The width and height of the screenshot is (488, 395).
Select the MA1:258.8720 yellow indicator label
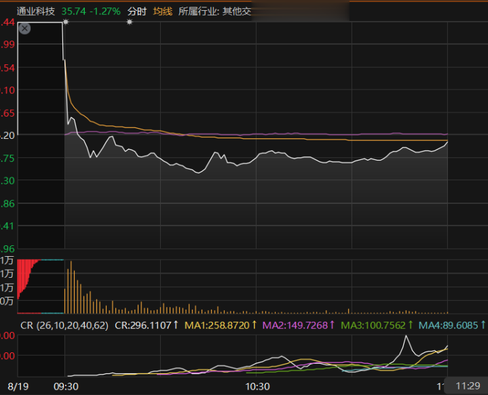[x=221, y=325]
